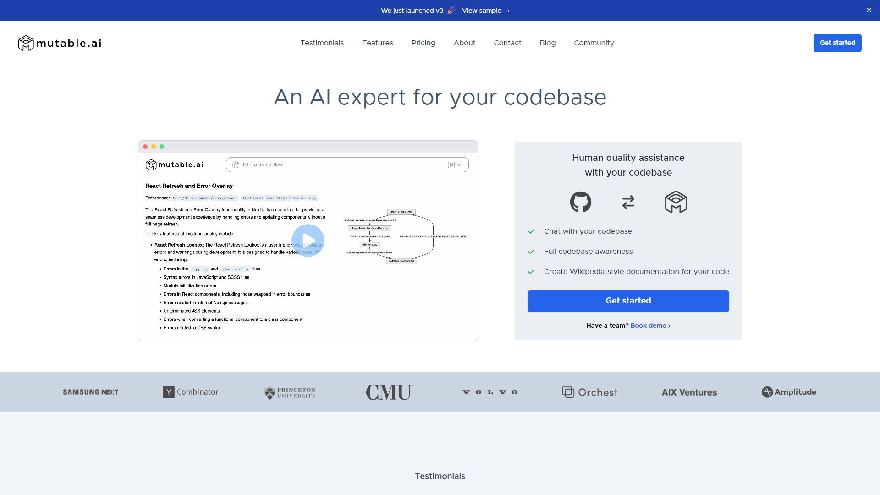
Task: Click Book demo link
Action: (x=650, y=325)
